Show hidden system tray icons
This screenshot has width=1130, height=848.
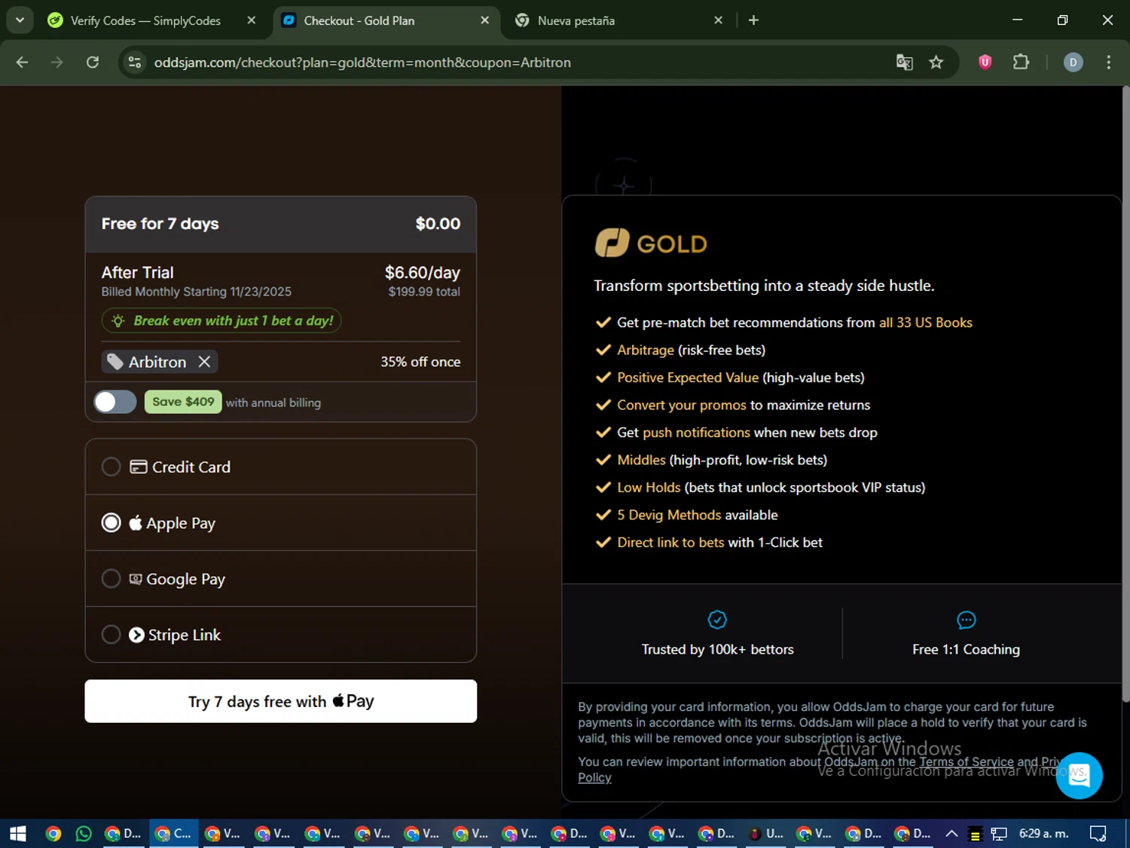[x=951, y=834]
